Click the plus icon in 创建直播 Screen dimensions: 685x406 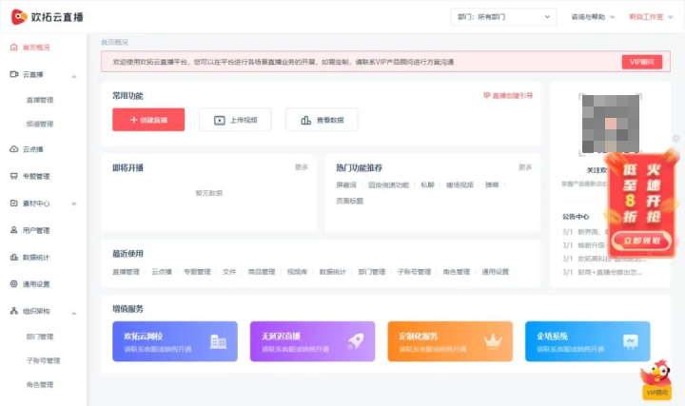point(134,120)
